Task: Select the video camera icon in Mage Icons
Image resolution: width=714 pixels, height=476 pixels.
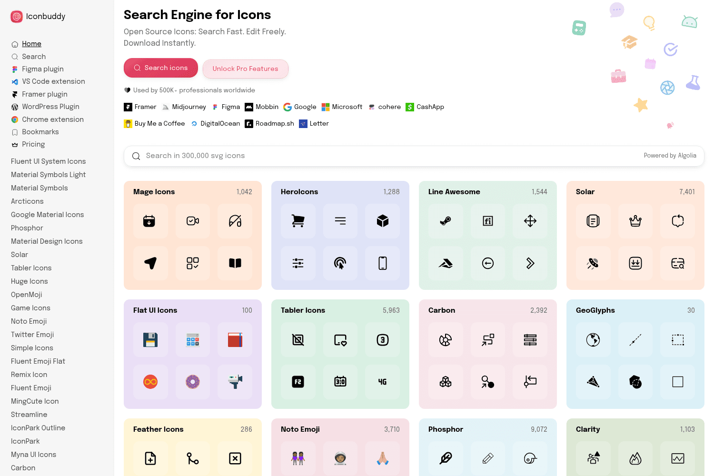Action: tap(193, 221)
